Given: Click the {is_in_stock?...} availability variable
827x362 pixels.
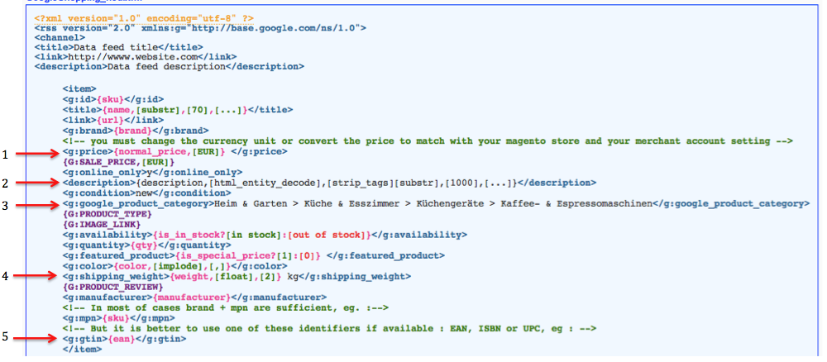Looking at the screenshot, I should 263,235.
